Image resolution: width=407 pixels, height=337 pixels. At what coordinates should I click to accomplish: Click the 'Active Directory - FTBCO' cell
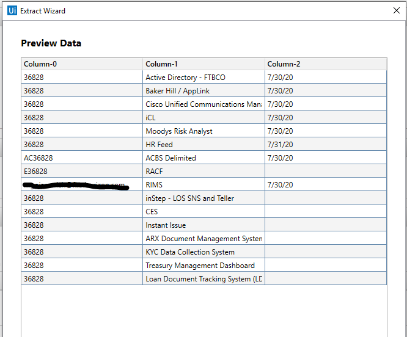click(x=204, y=78)
